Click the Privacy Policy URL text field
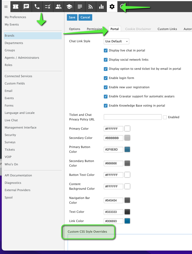The width and height of the screenshot is (192, 254). pos(133,117)
